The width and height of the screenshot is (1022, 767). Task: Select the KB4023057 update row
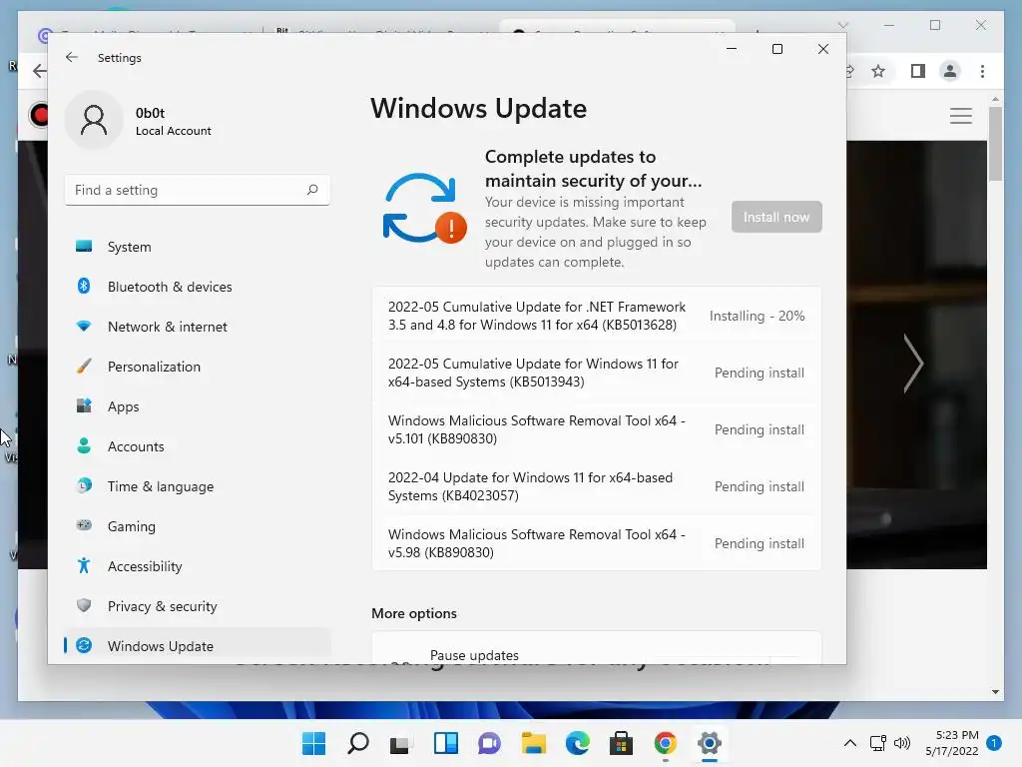[x=597, y=486]
